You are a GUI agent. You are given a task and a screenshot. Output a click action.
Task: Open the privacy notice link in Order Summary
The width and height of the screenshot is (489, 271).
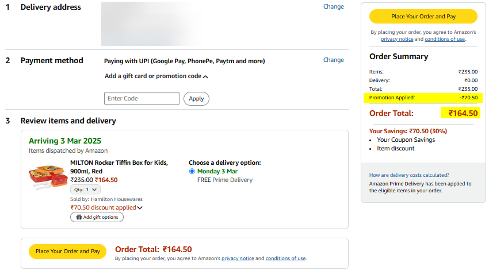(x=397, y=39)
